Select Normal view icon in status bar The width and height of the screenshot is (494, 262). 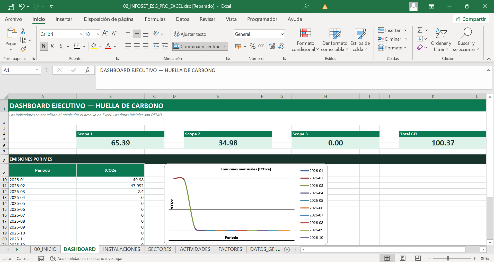387,258
